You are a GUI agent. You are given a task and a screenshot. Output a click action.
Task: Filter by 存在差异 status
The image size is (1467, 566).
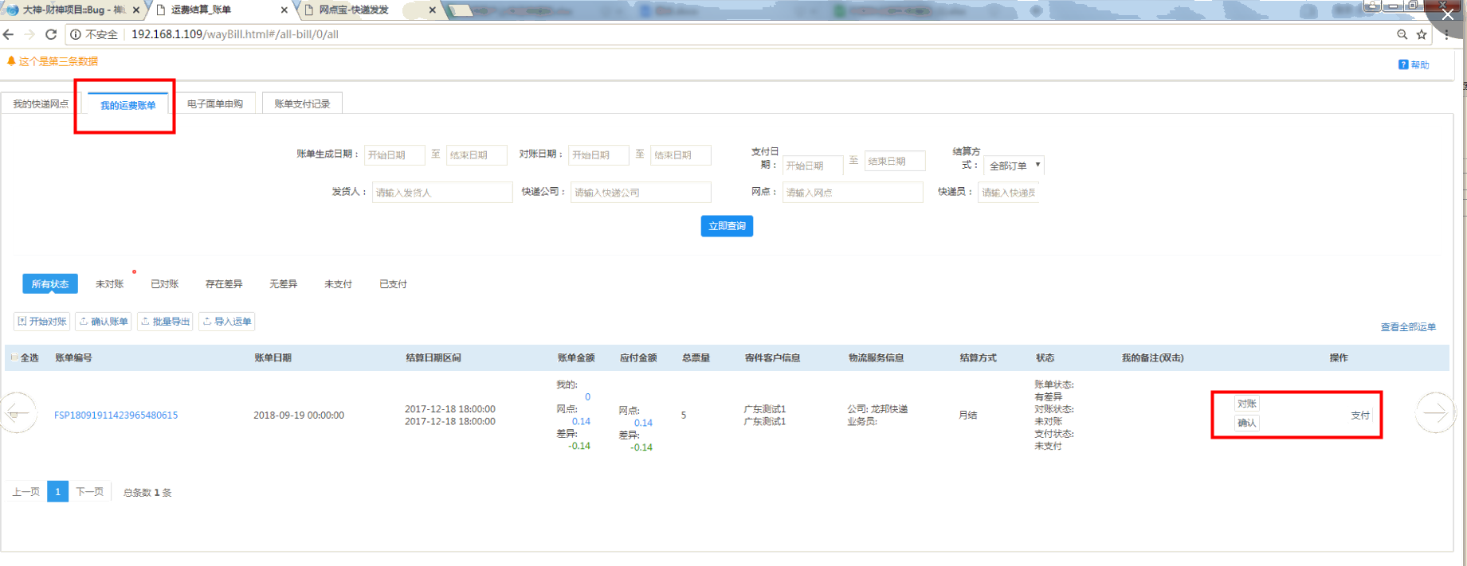224,284
